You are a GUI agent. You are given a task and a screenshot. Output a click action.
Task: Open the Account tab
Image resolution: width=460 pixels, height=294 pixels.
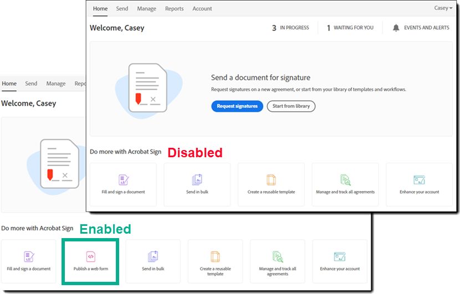click(x=202, y=9)
